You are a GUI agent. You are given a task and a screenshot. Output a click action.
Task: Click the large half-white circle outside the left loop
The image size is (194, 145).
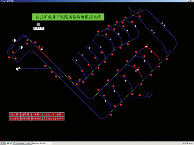(14, 40)
